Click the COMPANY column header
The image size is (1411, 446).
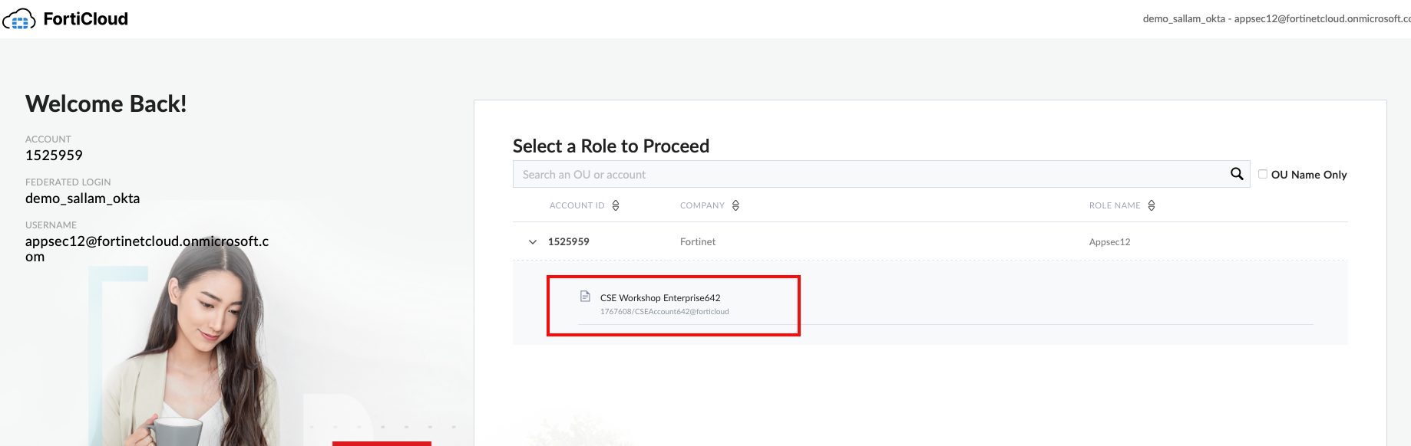[x=702, y=205]
